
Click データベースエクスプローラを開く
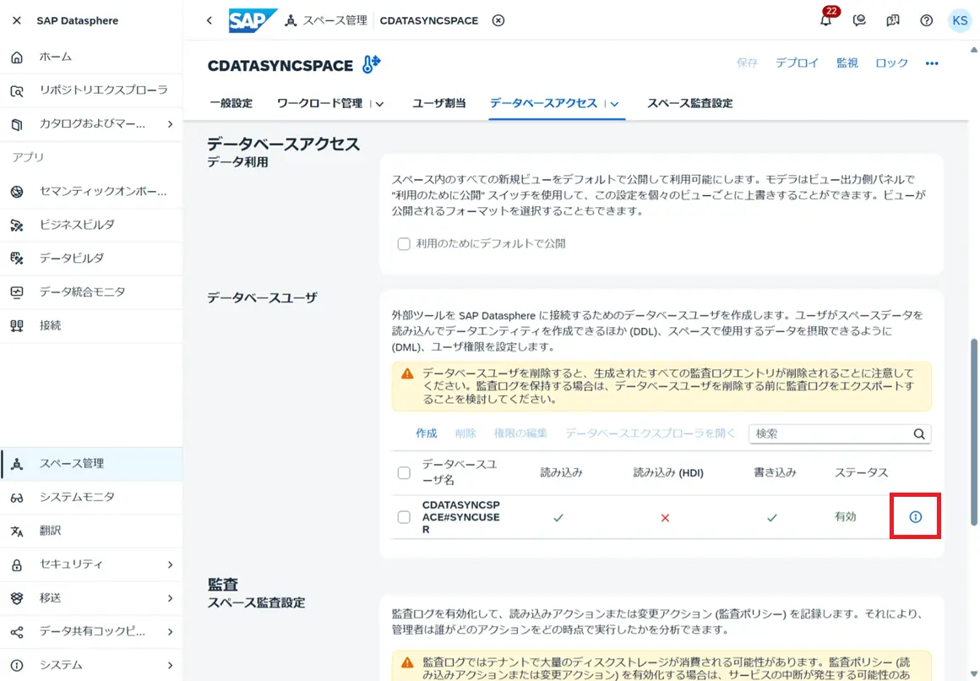[650, 433]
